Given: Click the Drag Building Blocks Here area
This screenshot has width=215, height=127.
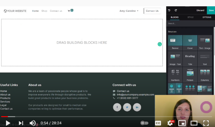Looking at the screenshot, I should 82,43.
